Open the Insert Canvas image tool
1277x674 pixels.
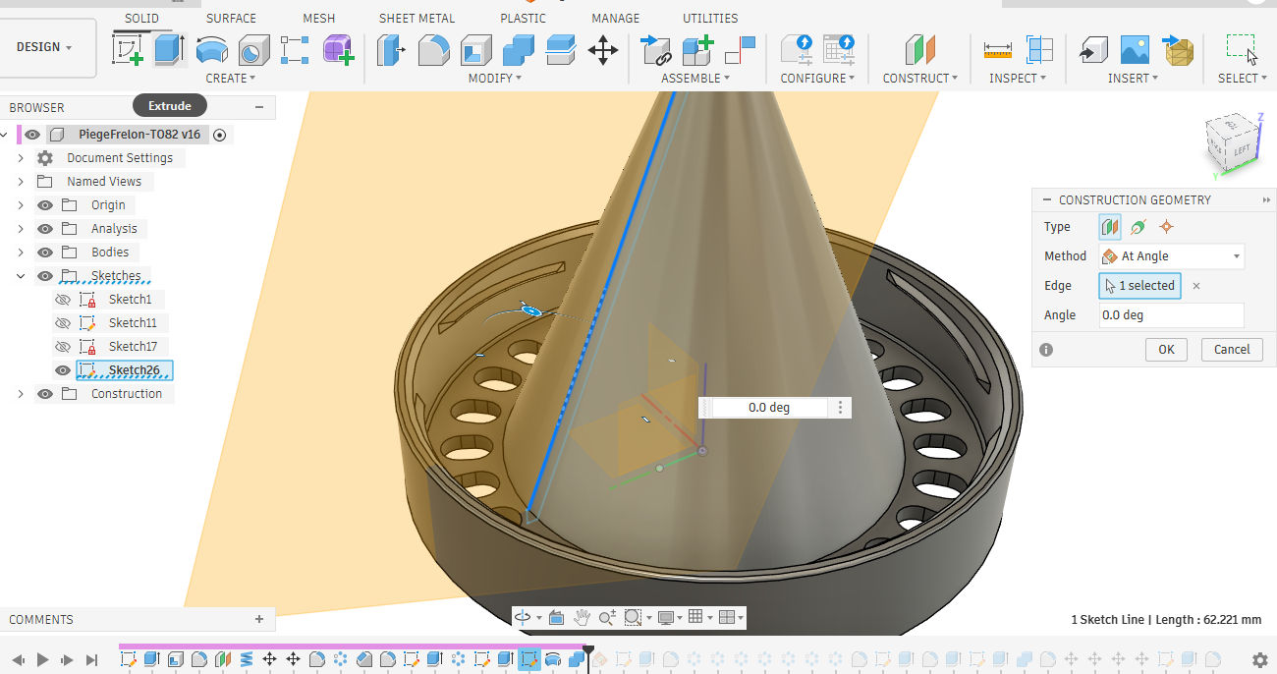[x=1135, y=49]
